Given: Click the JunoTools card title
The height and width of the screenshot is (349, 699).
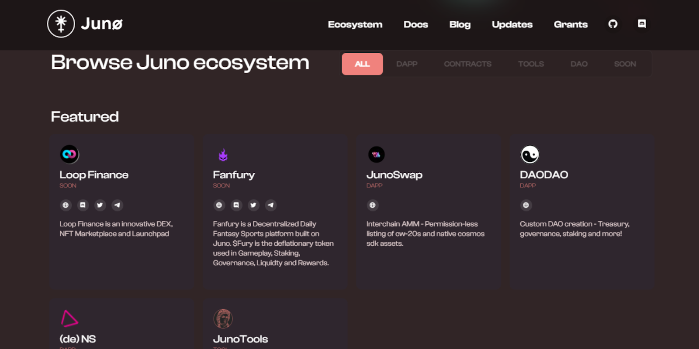Looking at the screenshot, I should coord(240,339).
